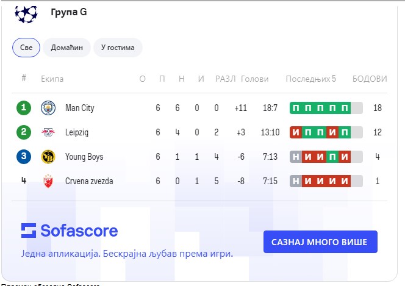Click the Последњих 5 column header
Screen dimensions: 405x286
point(310,79)
